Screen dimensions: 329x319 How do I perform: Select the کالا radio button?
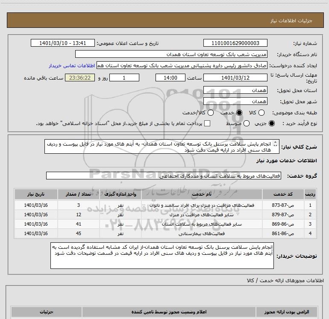(x=261, y=113)
